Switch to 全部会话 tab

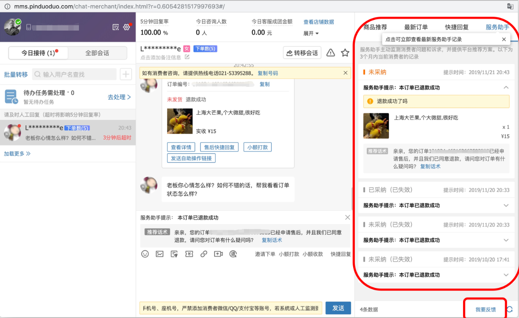(97, 53)
